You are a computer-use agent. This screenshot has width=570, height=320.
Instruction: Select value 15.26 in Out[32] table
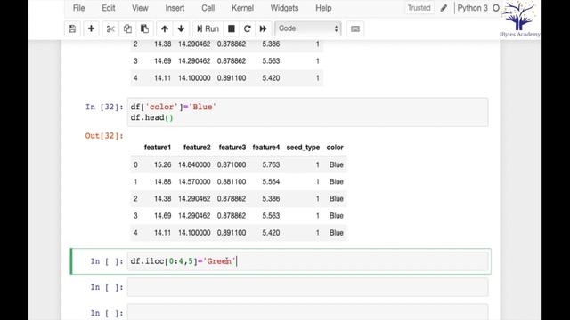click(x=162, y=164)
